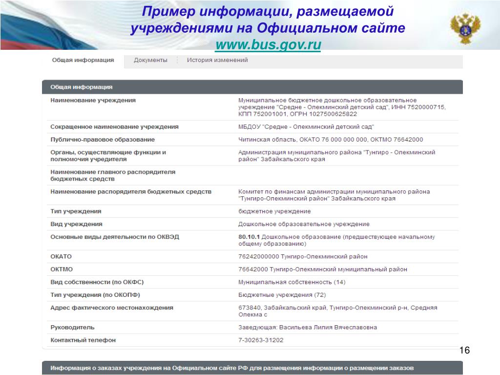Click the МБДОУ "Средне - Олекминский детский сад" value

coord(306,126)
